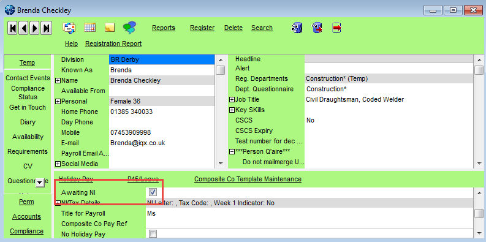Click the empty Composite Co Pay Ref field
Screen dimensions: 486x242
(x=310, y=224)
